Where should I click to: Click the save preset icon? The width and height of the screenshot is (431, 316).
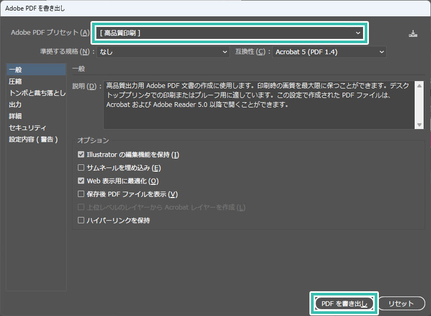coord(413,34)
